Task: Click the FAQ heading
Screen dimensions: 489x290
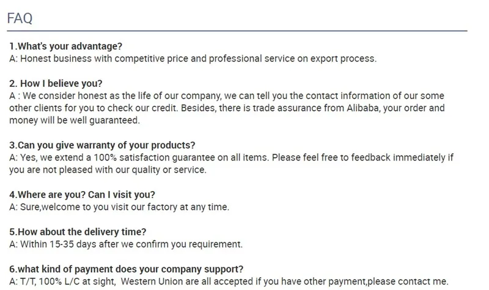Action: [20, 18]
